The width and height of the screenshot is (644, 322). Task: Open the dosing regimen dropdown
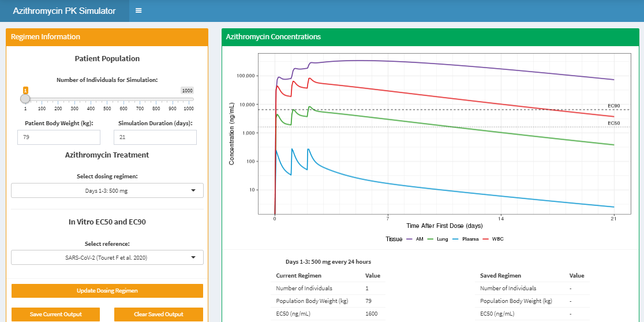(x=107, y=190)
